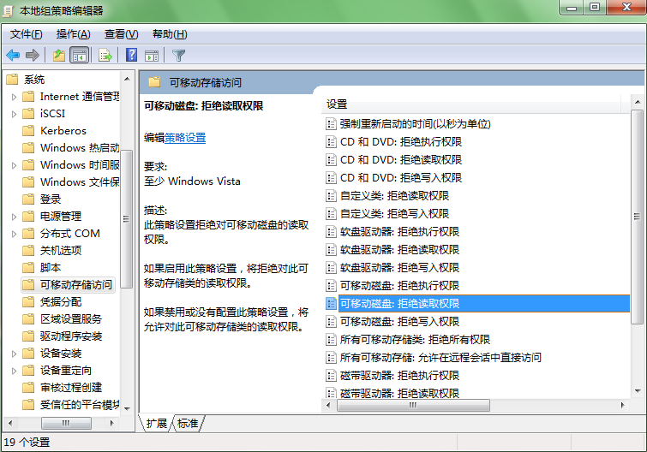This screenshot has width=647, height=452.
Task: Open Help via the question mark icon
Action: [131, 55]
